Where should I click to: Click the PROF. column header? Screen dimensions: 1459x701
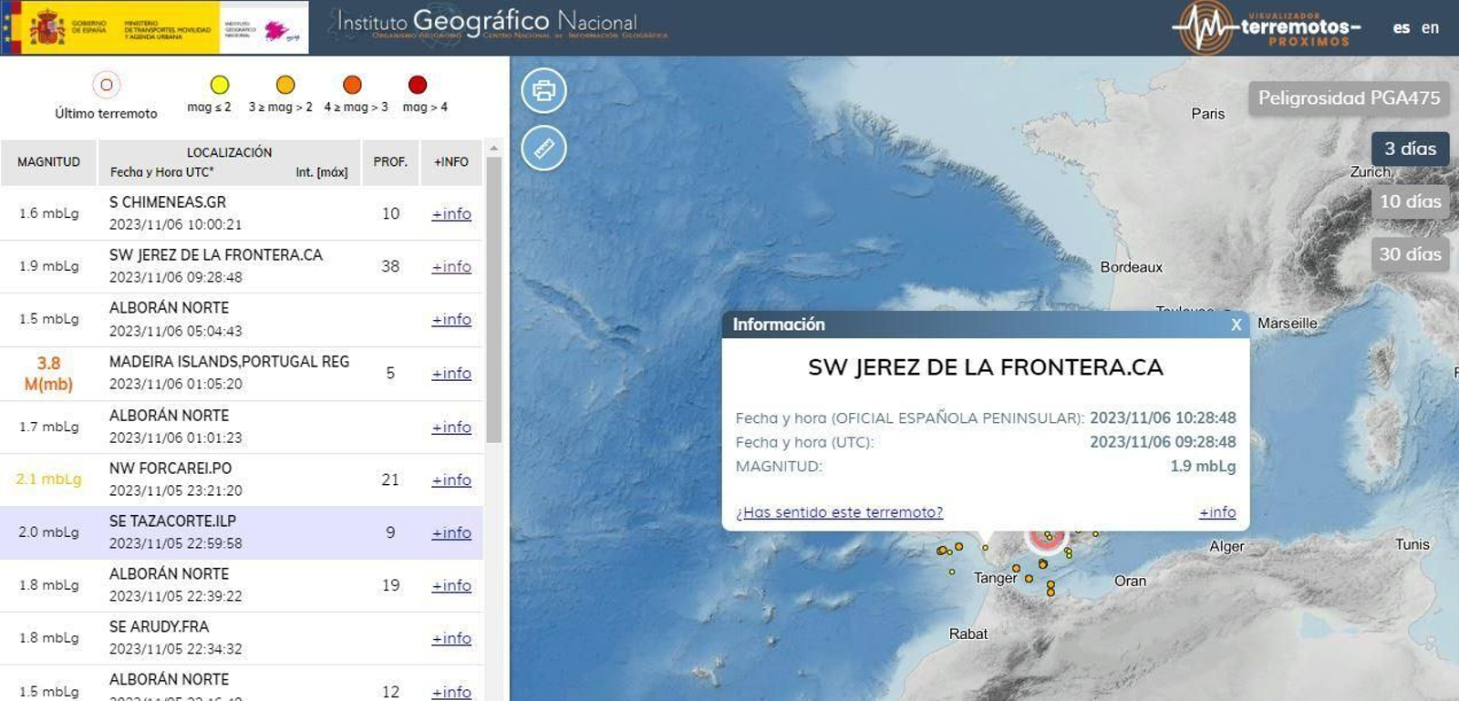390,162
